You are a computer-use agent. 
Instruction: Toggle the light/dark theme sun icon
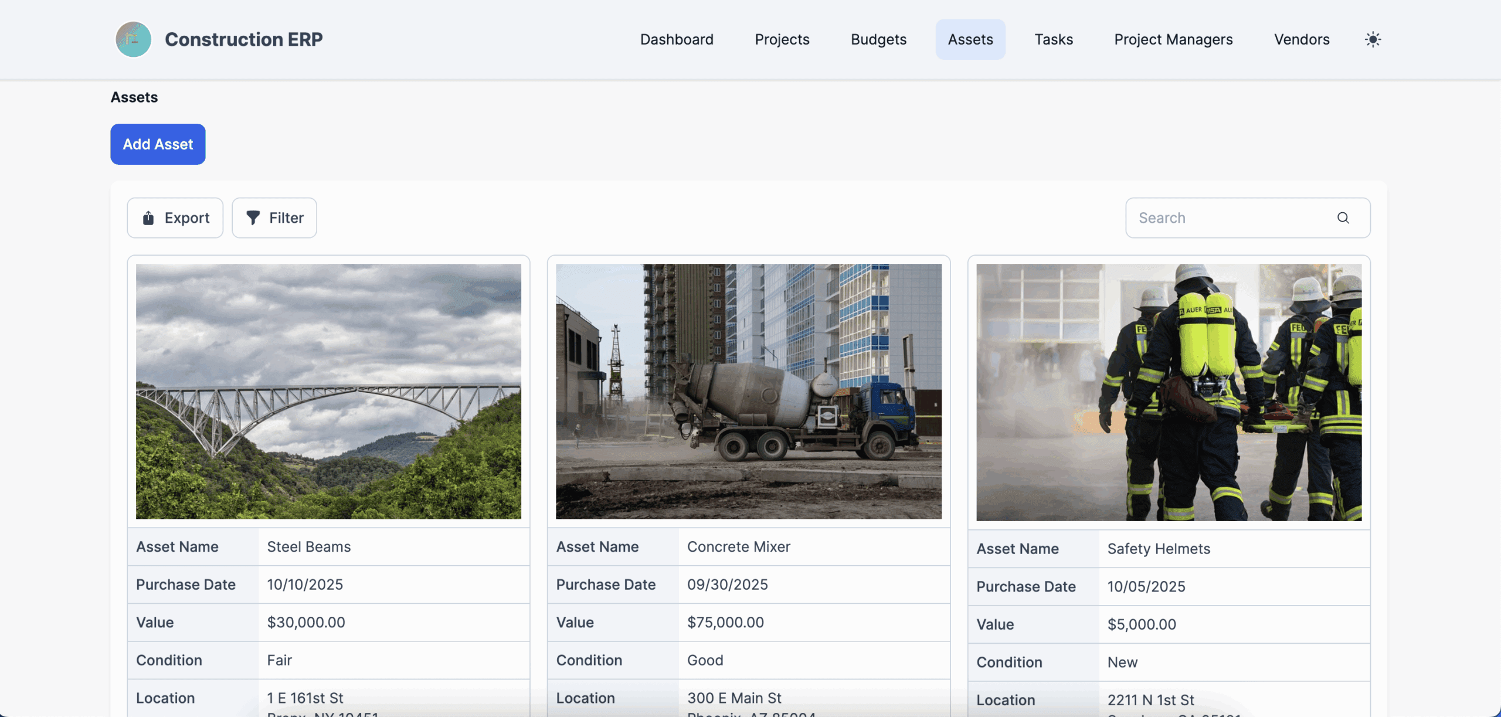[x=1373, y=39]
